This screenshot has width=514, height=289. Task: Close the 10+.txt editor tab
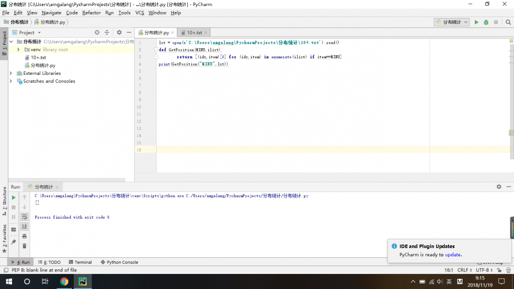pos(205,33)
